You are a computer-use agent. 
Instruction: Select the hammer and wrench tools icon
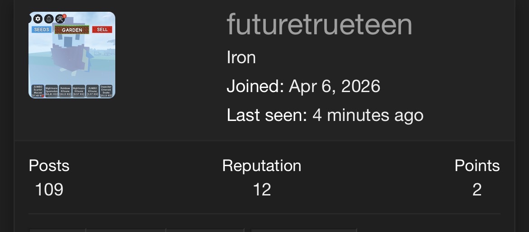pyautogui.click(x=60, y=19)
